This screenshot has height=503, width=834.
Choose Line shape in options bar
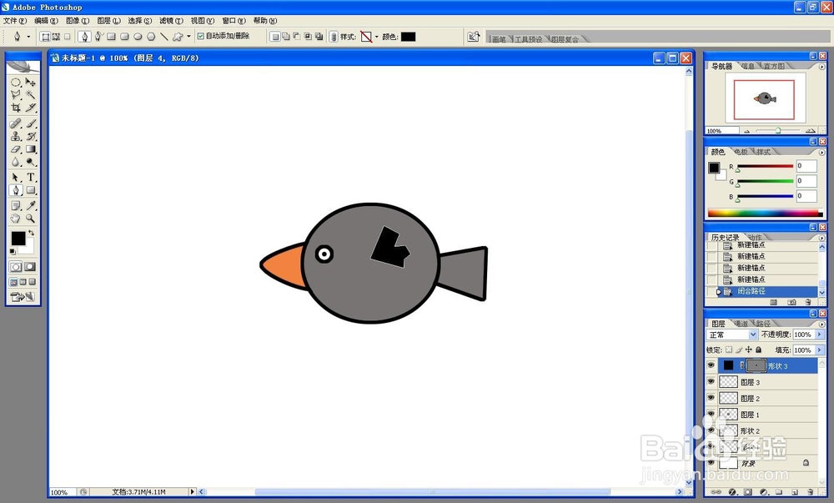pos(163,37)
